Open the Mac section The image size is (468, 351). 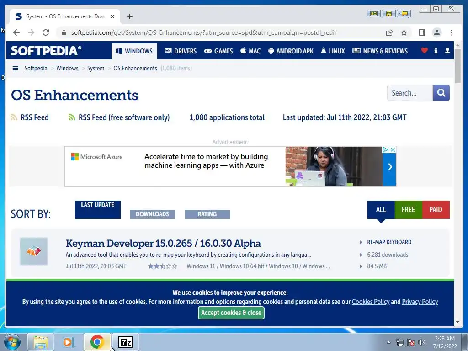250,51
